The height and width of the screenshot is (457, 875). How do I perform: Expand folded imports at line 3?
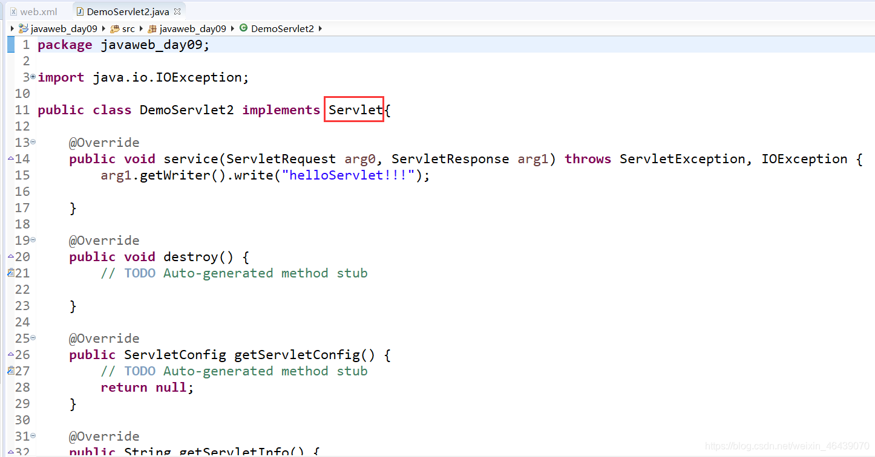click(x=33, y=76)
